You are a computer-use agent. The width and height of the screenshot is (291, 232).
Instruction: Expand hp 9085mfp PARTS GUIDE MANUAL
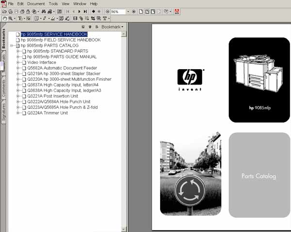tap(18, 57)
